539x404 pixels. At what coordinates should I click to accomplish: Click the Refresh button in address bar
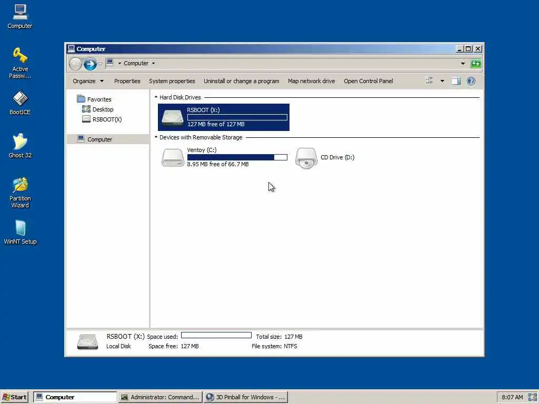(x=476, y=64)
